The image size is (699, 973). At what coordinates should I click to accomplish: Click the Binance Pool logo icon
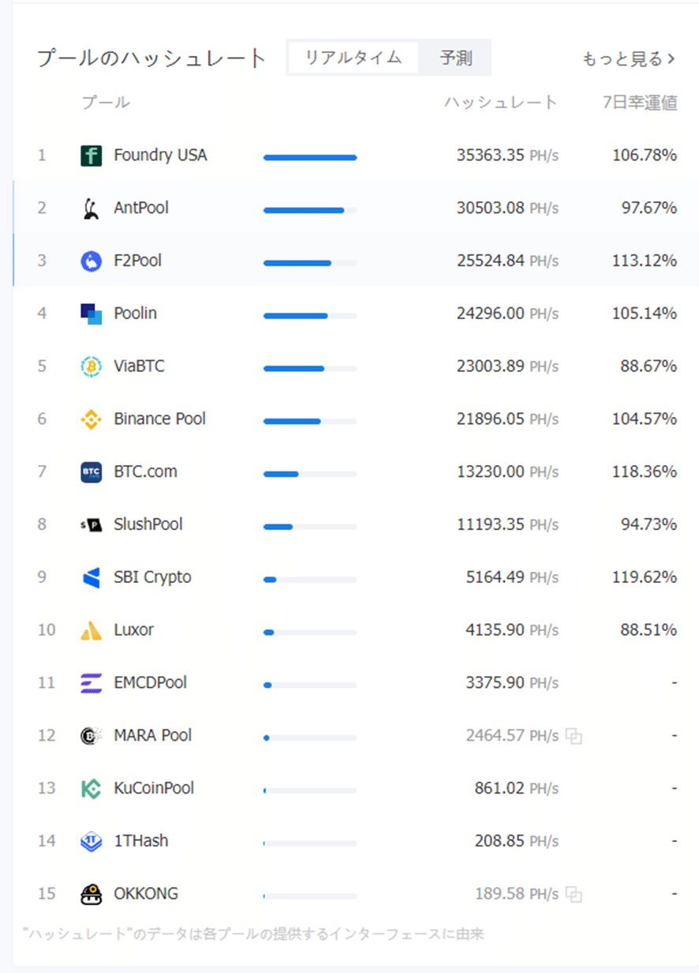click(92, 419)
